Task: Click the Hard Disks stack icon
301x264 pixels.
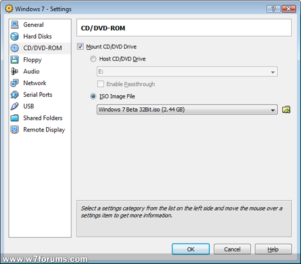Action: point(15,36)
